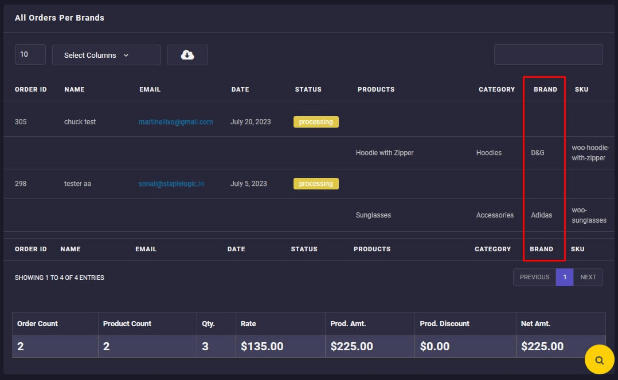The image size is (618, 380).
Task: Click the Previous pagination button
Action: tap(534, 277)
